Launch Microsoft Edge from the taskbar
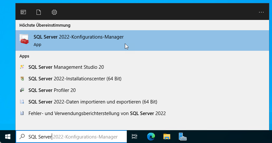 tap(151, 137)
